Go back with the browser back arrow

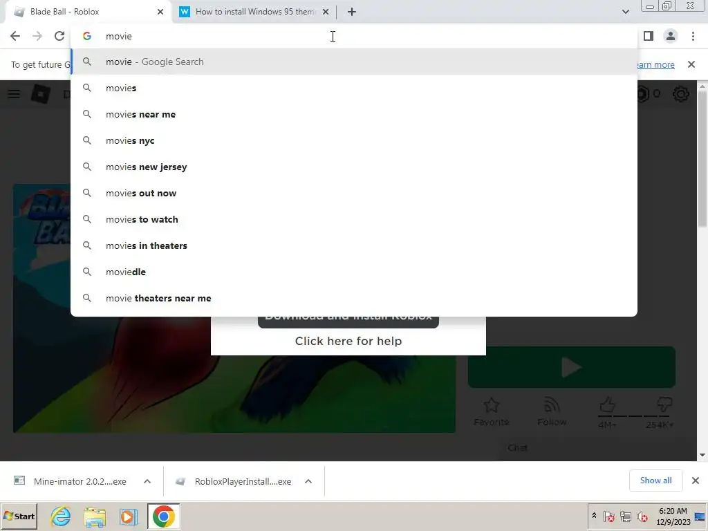coord(15,36)
